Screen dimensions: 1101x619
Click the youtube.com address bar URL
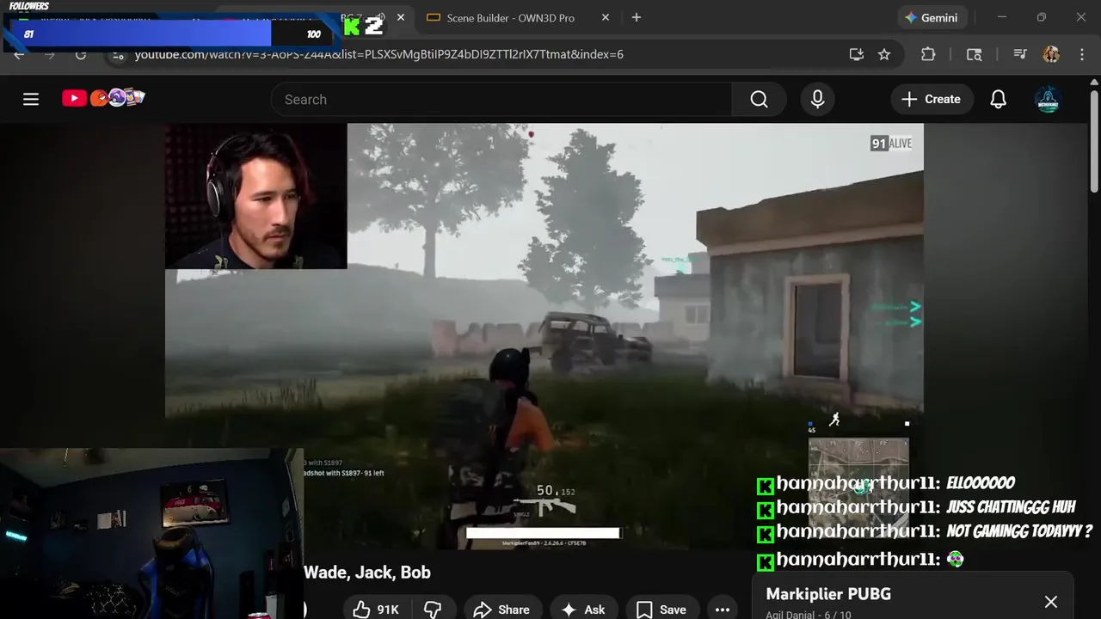378,54
